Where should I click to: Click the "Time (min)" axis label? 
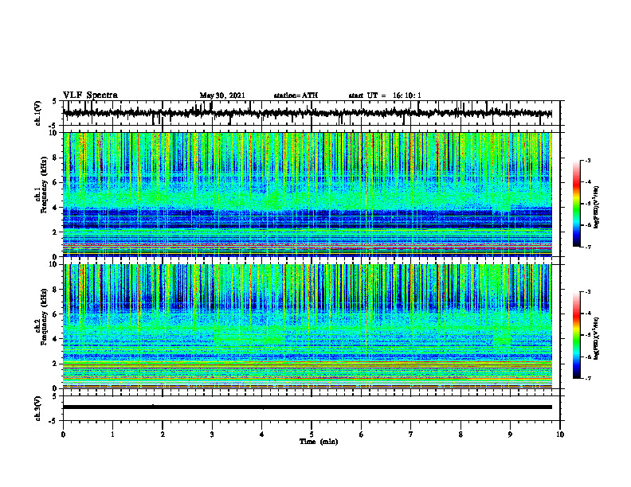click(319, 442)
